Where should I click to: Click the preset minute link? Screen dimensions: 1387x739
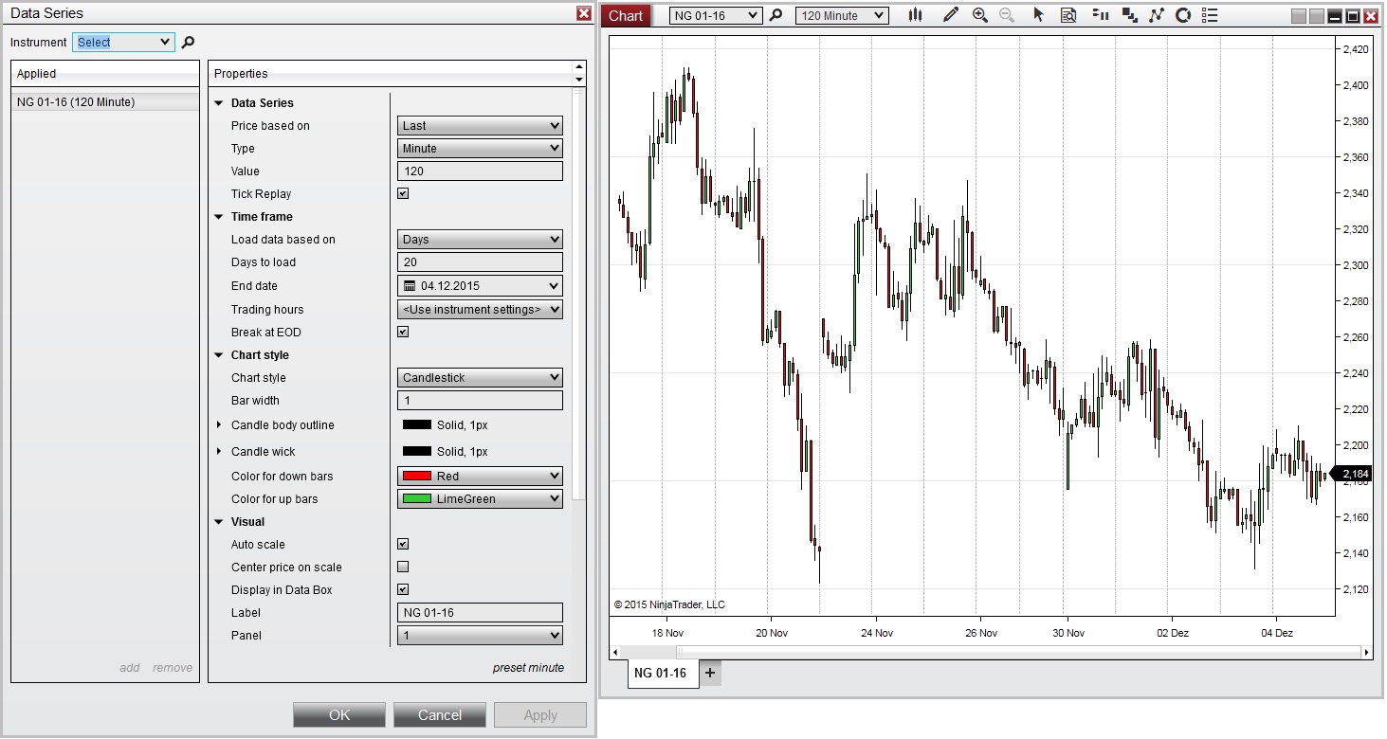[528, 668]
